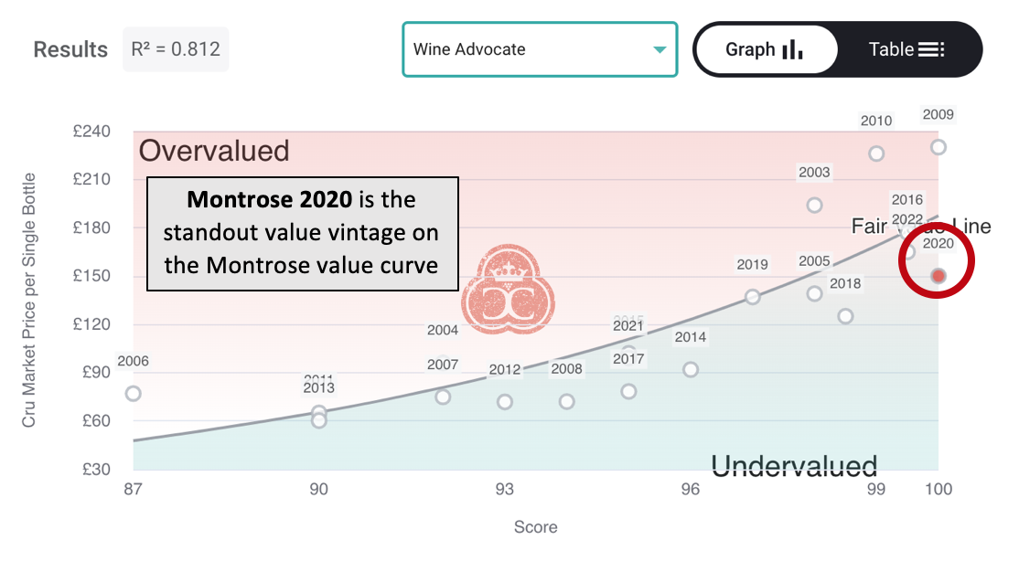
Task: Click the list icon in Table button
Action: click(931, 49)
